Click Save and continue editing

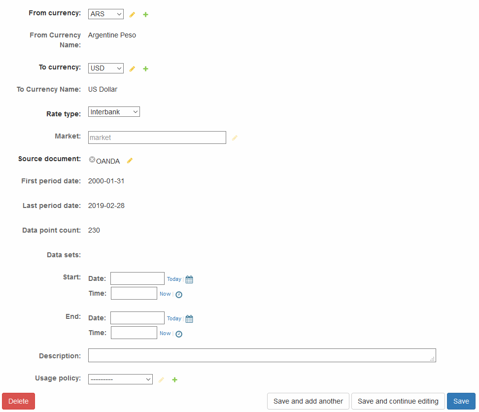point(398,401)
